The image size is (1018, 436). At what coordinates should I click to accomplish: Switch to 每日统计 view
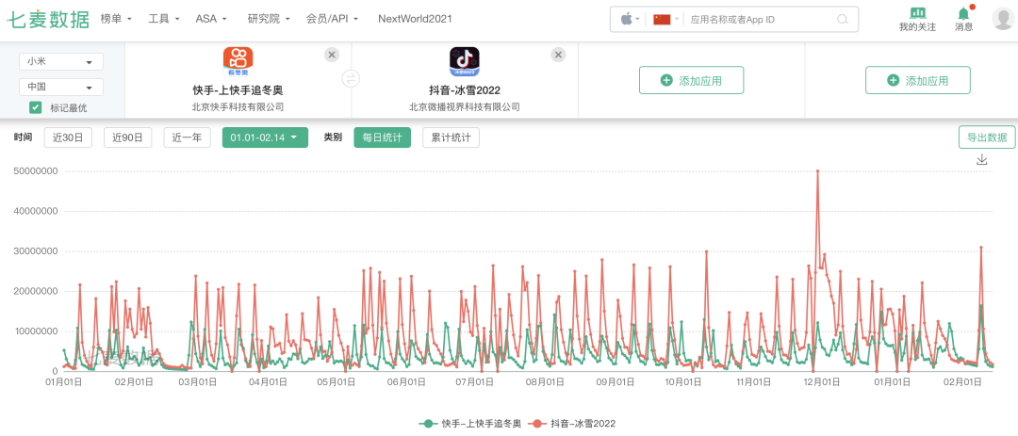pyautogui.click(x=383, y=137)
